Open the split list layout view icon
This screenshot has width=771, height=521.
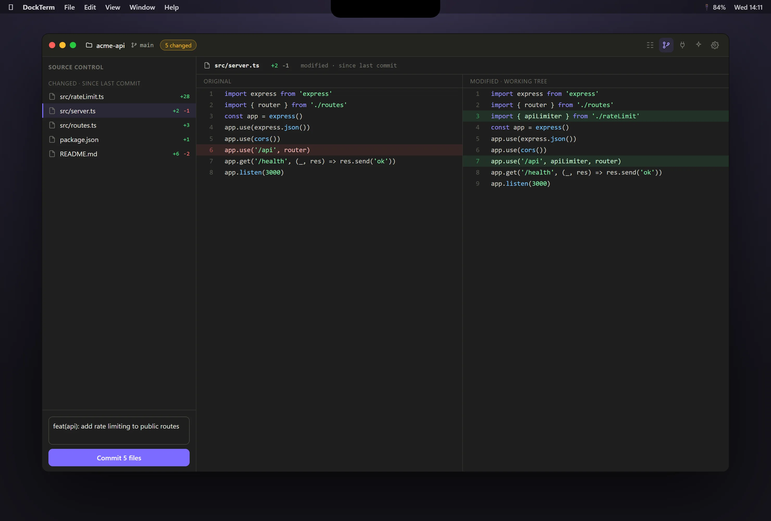[x=650, y=45]
